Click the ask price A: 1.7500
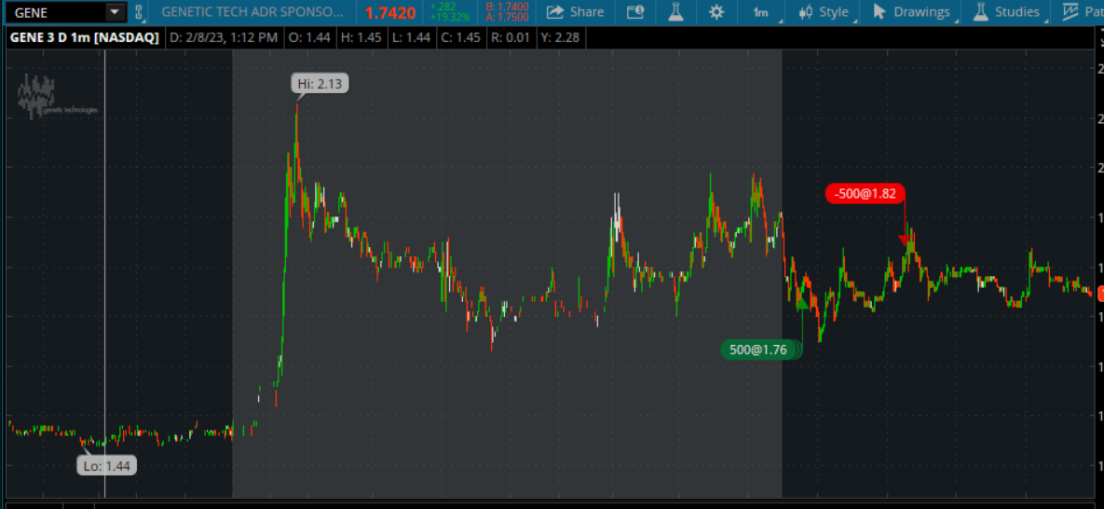 pyautogui.click(x=506, y=17)
